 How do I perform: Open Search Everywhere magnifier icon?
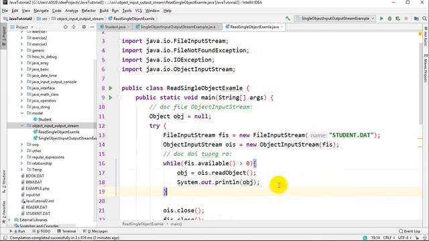(424, 19)
